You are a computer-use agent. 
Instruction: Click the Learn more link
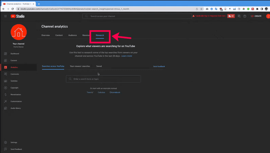[127, 56]
